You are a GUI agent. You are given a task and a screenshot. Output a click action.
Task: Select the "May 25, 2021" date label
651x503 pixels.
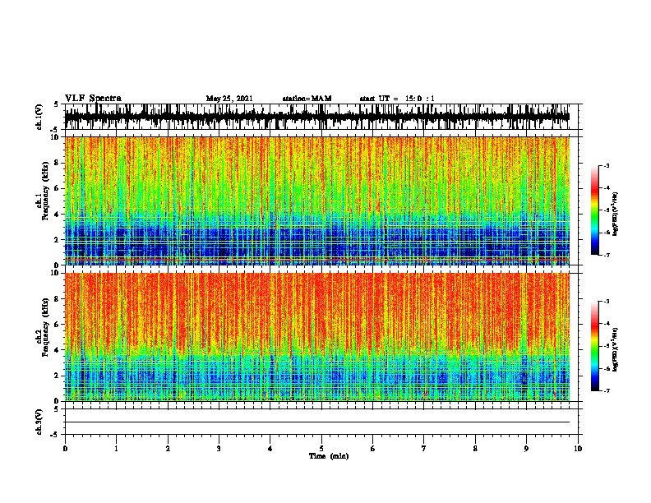(229, 99)
